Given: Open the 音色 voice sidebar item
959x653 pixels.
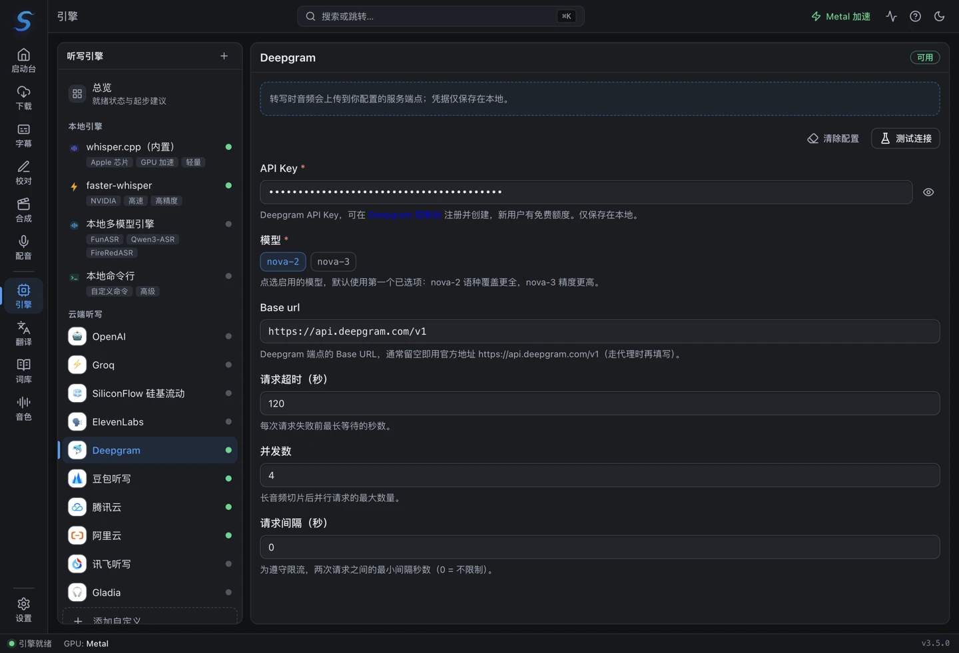Looking at the screenshot, I should tap(23, 408).
